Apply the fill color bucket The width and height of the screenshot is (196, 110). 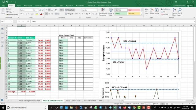tap(37, 14)
